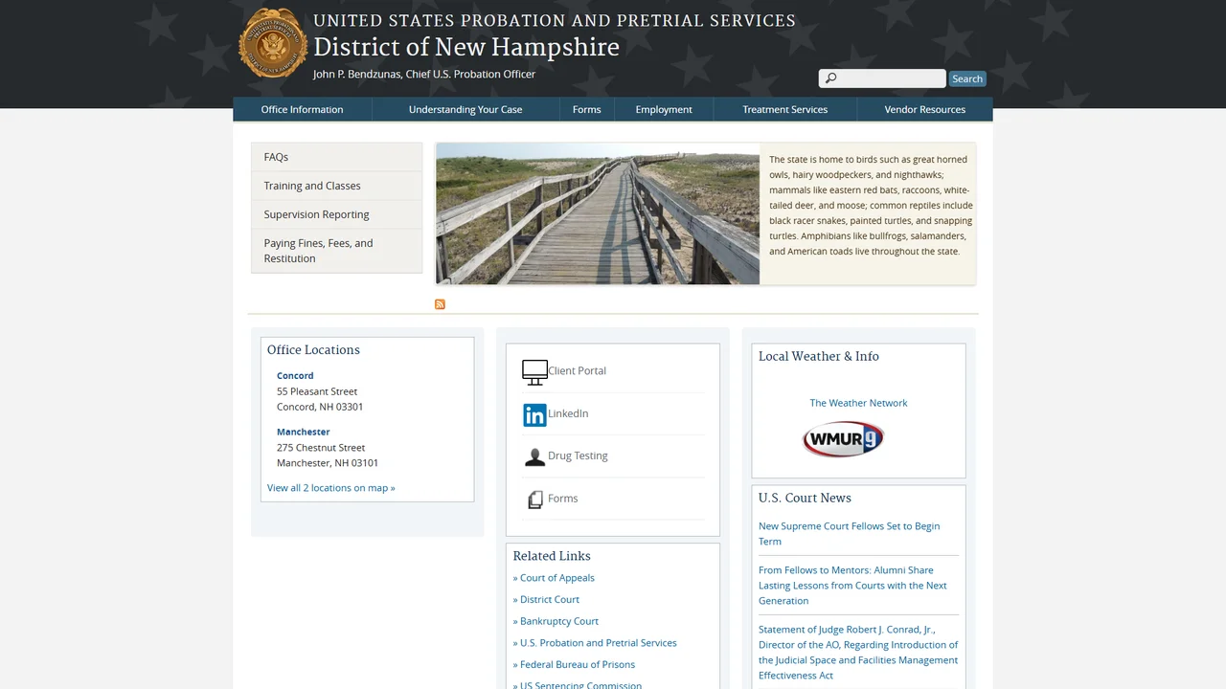1226x689 pixels.
Task: Open Supervision Reporting
Action: [336, 214]
